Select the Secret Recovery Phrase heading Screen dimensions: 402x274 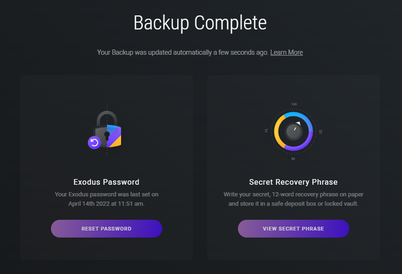click(x=293, y=182)
